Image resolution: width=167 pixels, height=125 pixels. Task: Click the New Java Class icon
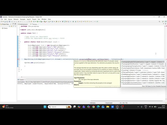tap(52, 22)
